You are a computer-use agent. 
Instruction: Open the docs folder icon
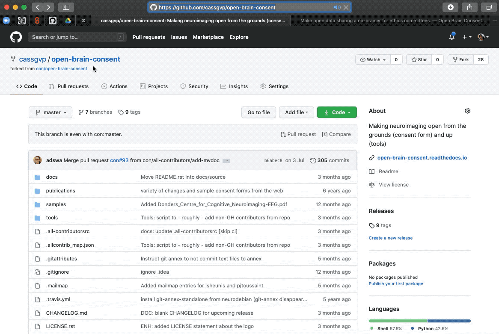(x=38, y=177)
